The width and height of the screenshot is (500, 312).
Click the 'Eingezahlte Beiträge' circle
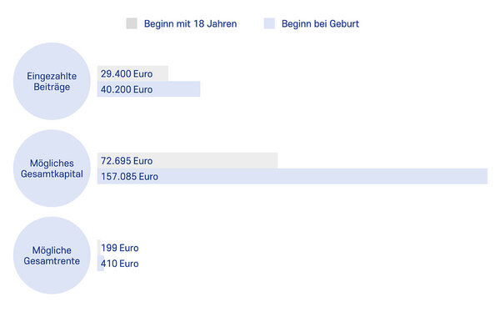pyautogui.click(x=52, y=82)
